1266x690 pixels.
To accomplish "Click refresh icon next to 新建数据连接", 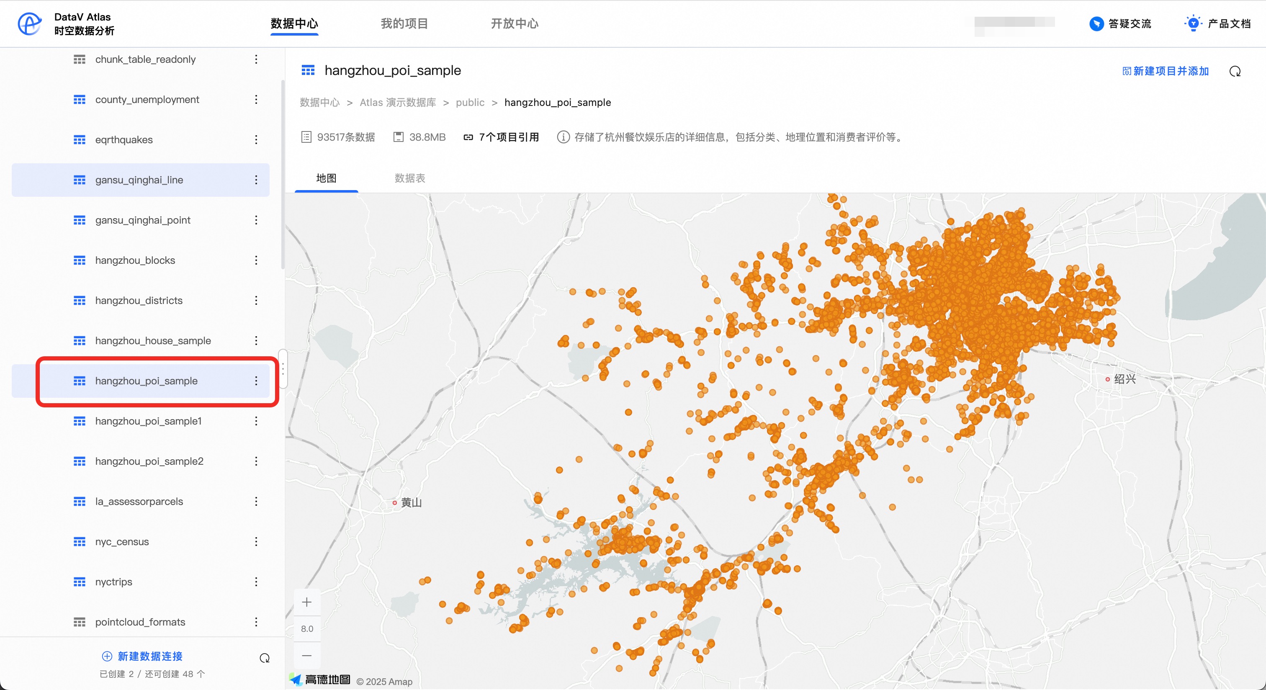I will (x=265, y=658).
